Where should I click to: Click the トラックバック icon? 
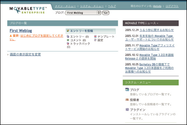68,44
